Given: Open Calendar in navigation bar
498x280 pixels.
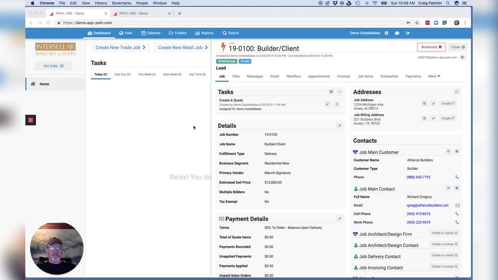Looking at the screenshot, I should tap(151, 33).
